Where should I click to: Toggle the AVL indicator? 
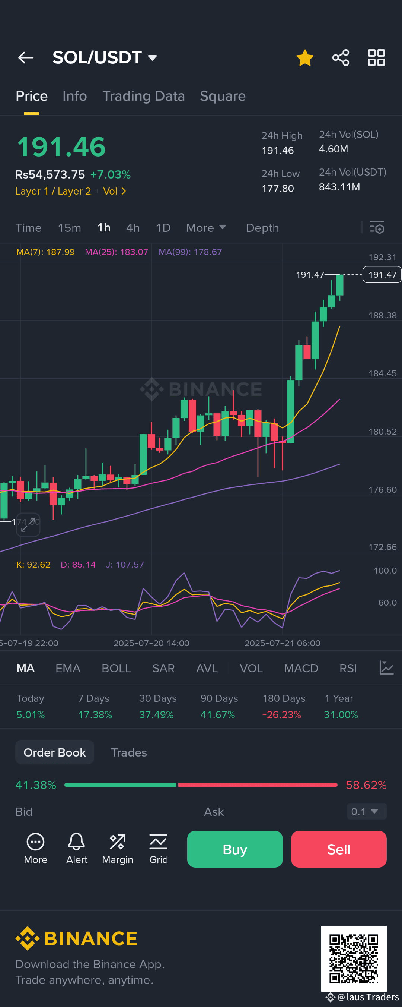pos(207,669)
